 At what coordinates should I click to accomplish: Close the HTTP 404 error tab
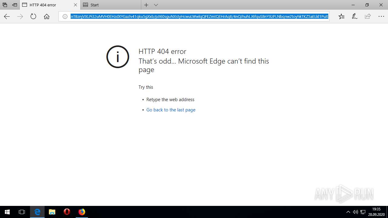pyautogui.click(x=75, y=5)
